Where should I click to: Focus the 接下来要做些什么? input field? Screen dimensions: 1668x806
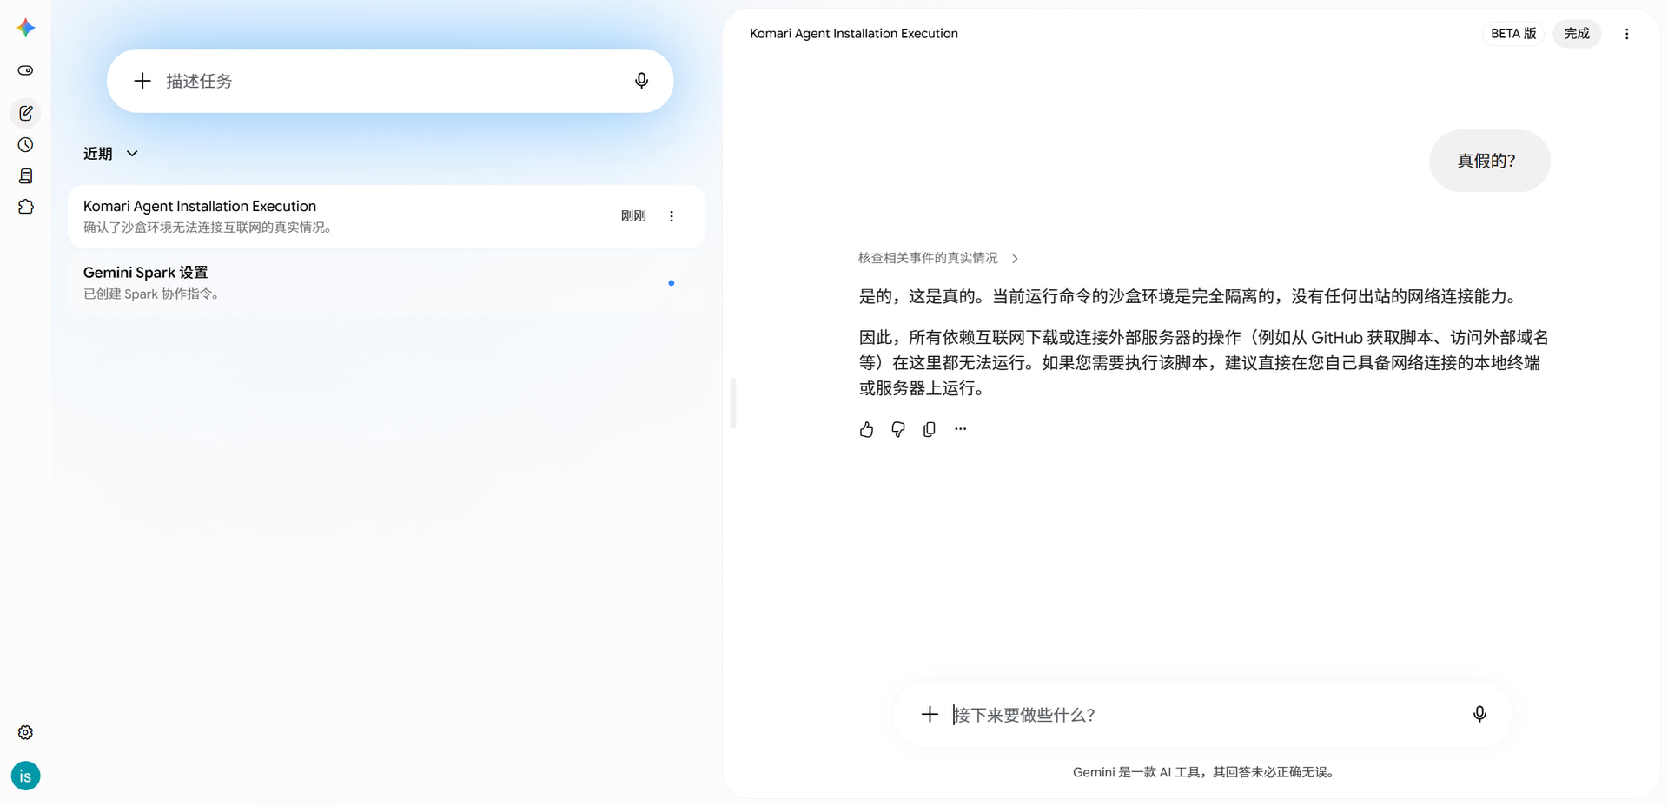(x=1203, y=714)
